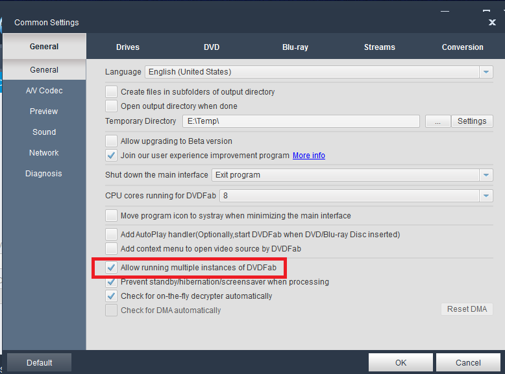The image size is (505, 374).
Task: Open the Conversion tab
Action: pyautogui.click(x=463, y=47)
